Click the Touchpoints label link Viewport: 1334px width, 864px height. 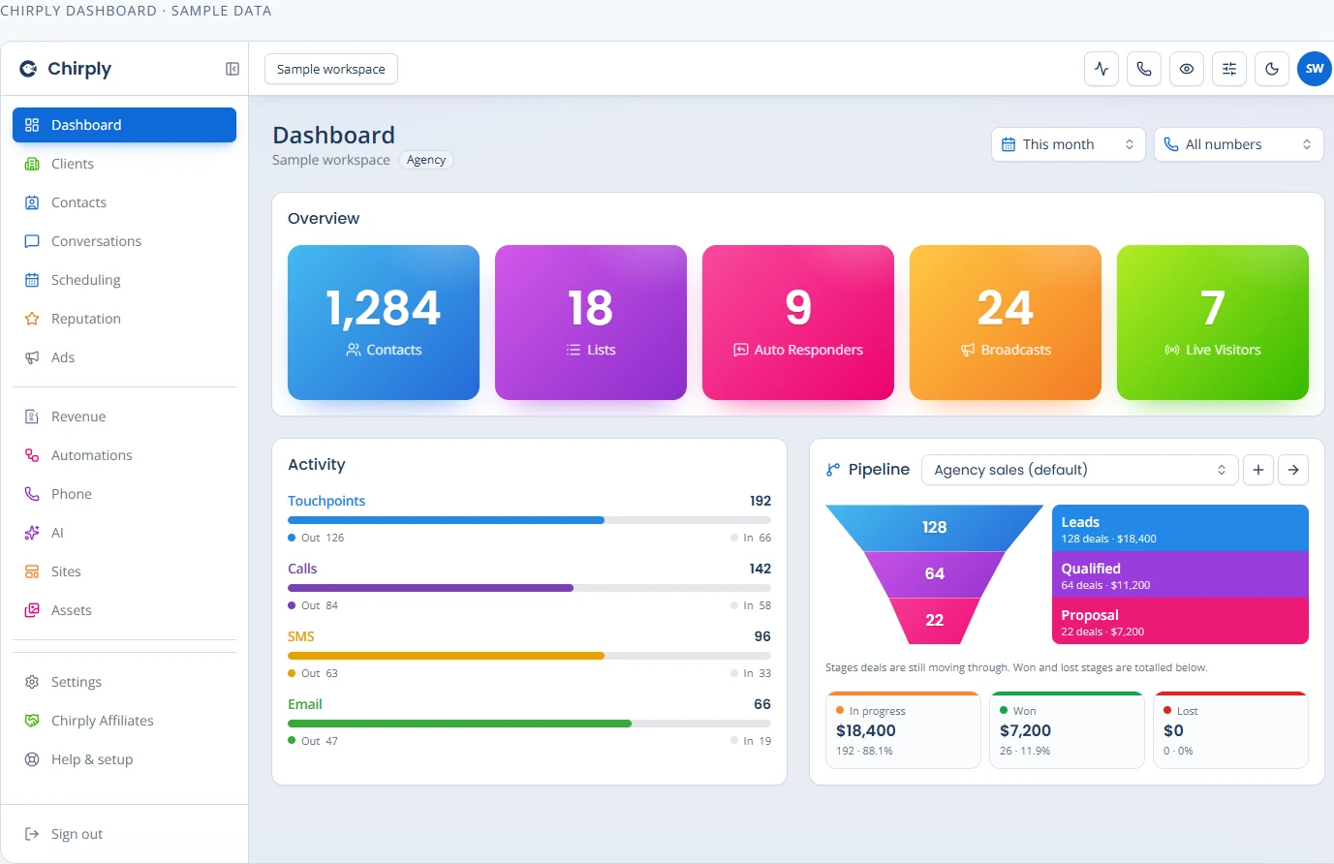point(326,501)
